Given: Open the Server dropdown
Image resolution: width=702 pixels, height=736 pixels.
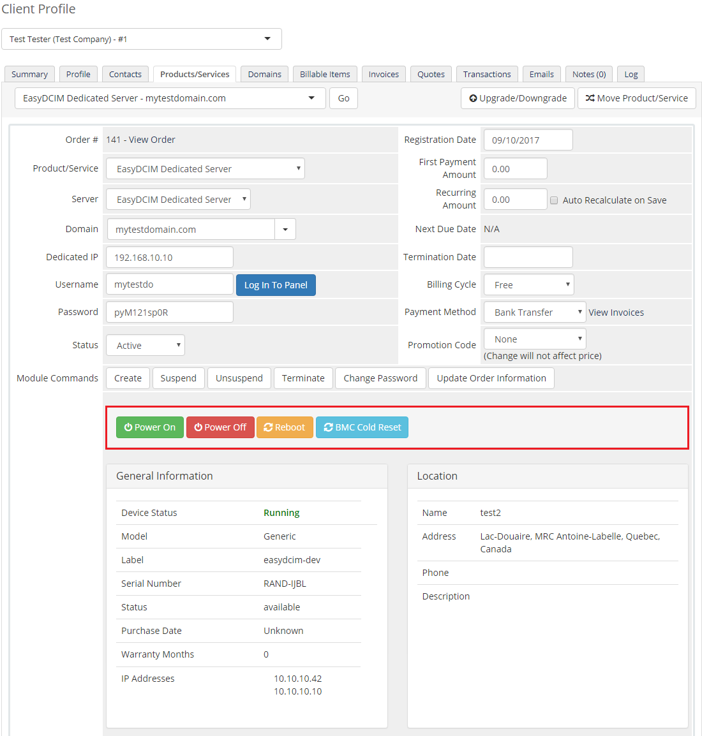Looking at the screenshot, I should coord(178,199).
